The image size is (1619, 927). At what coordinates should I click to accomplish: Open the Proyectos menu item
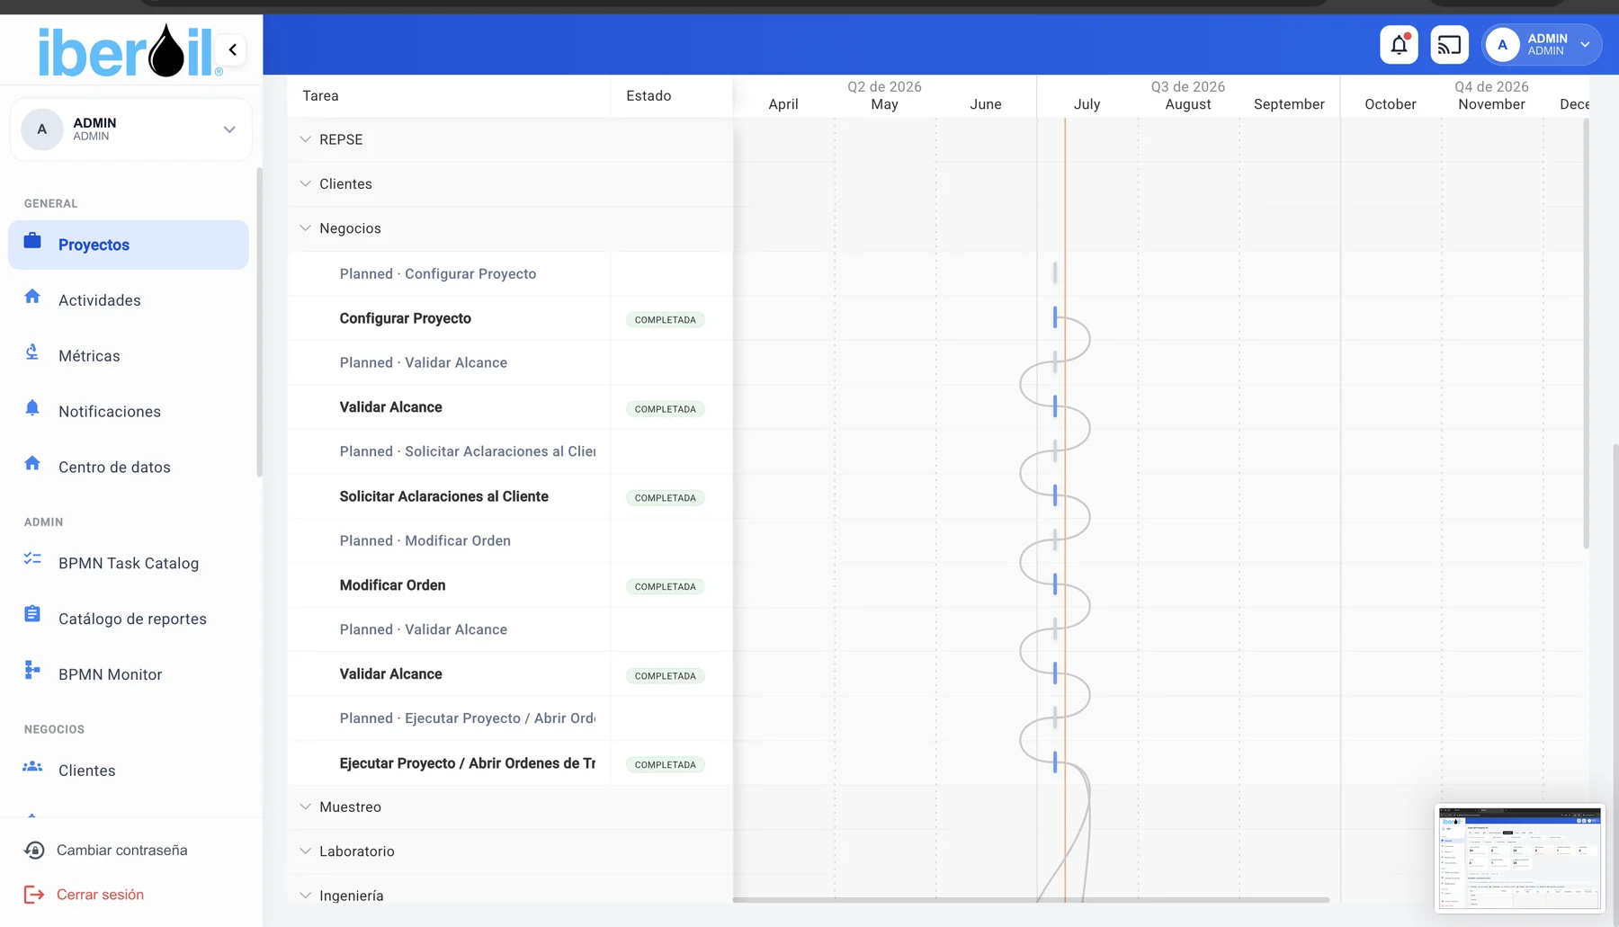click(x=129, y=245)
